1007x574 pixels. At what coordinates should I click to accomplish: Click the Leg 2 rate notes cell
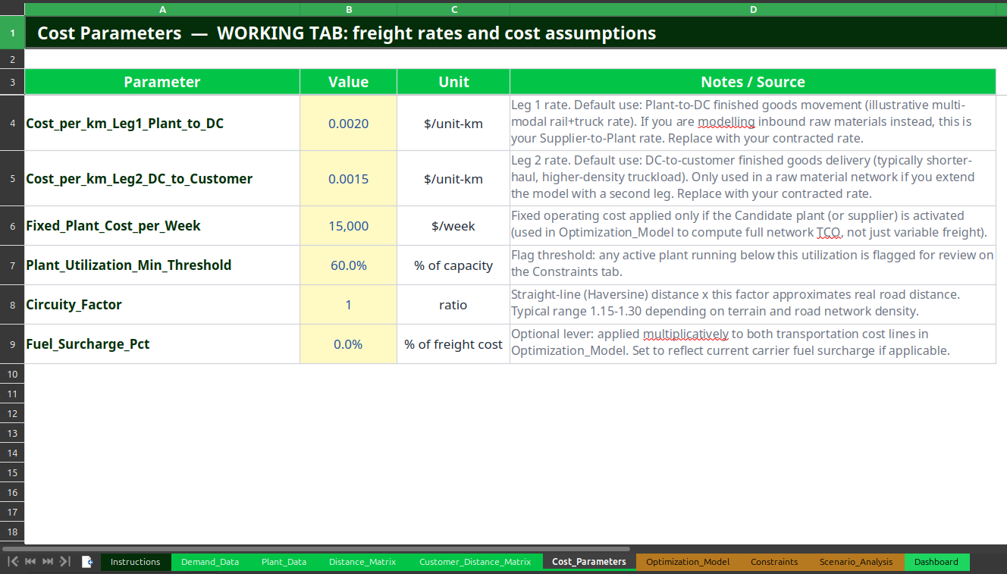753,179
